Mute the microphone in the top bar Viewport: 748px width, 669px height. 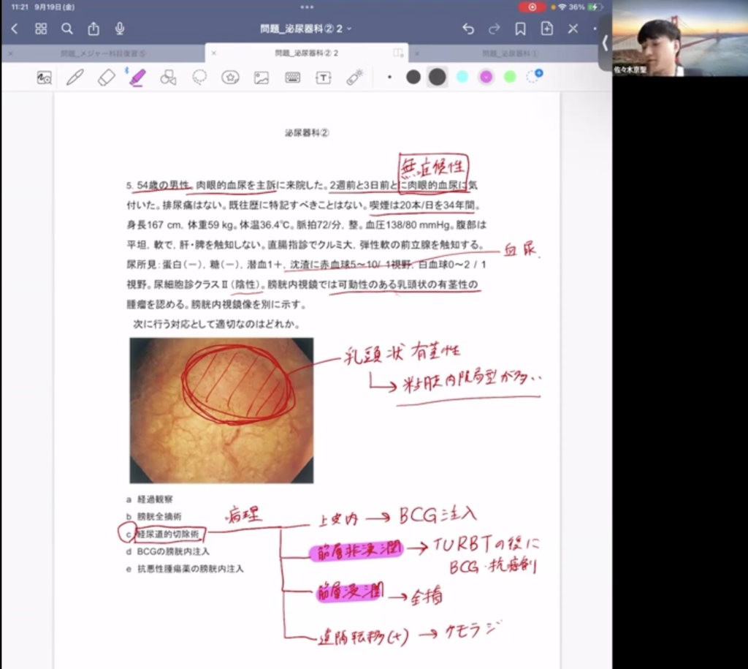coord(118,29)
